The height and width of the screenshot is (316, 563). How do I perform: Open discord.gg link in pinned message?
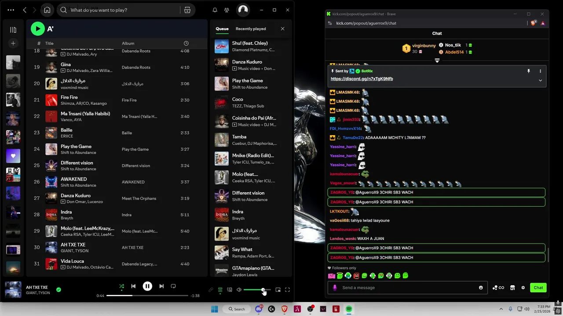[362, 79]
